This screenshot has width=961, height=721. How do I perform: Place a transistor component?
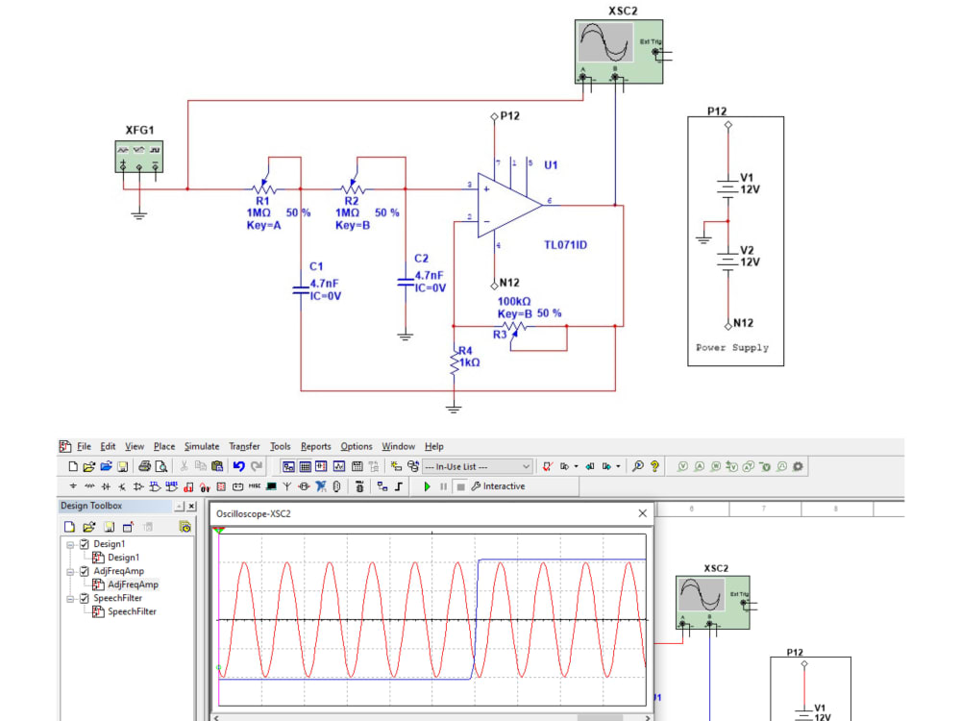(x=122, y=486)
